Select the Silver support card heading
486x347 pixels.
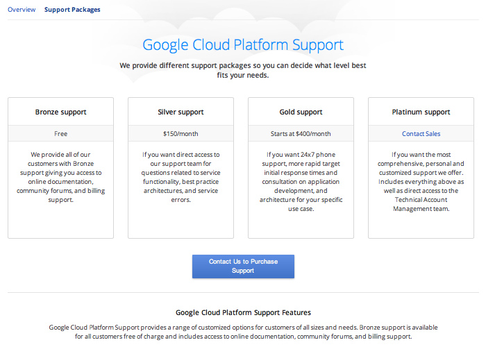pos(181,112)
